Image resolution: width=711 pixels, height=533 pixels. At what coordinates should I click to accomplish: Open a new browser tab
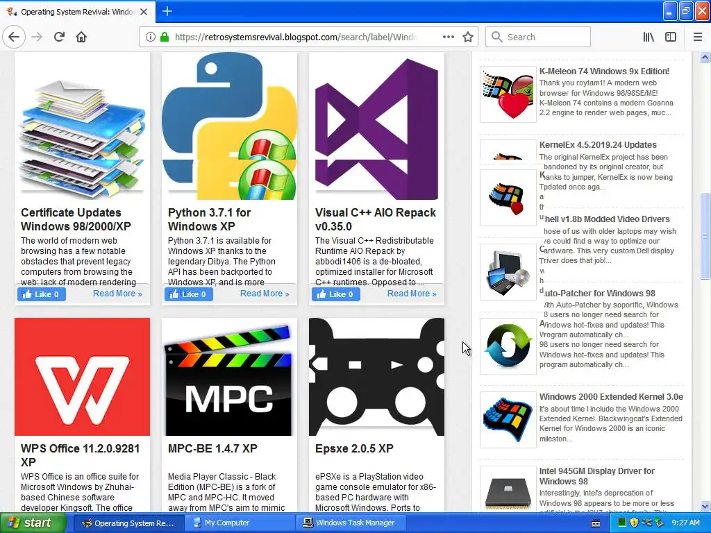167,11
